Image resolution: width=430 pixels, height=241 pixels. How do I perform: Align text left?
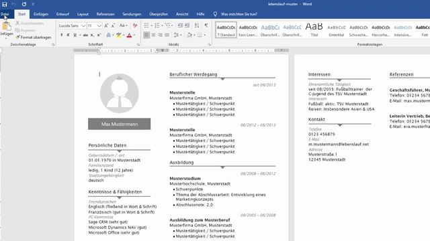tap(146, 35)
